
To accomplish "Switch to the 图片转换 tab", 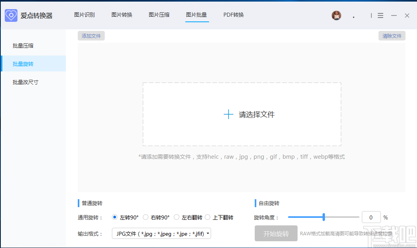I will coord(121,15).
